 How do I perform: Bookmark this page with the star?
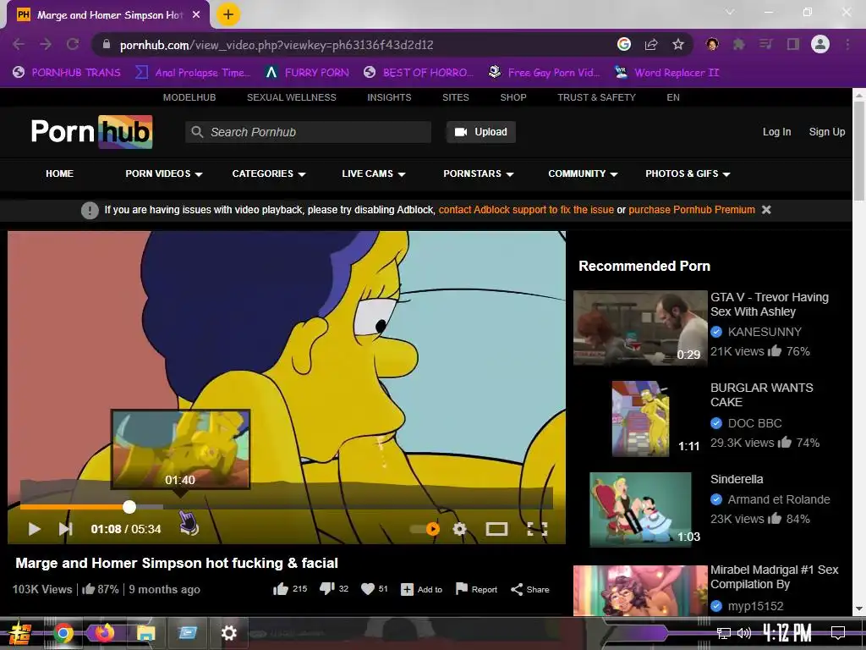(x=678, y=44)
